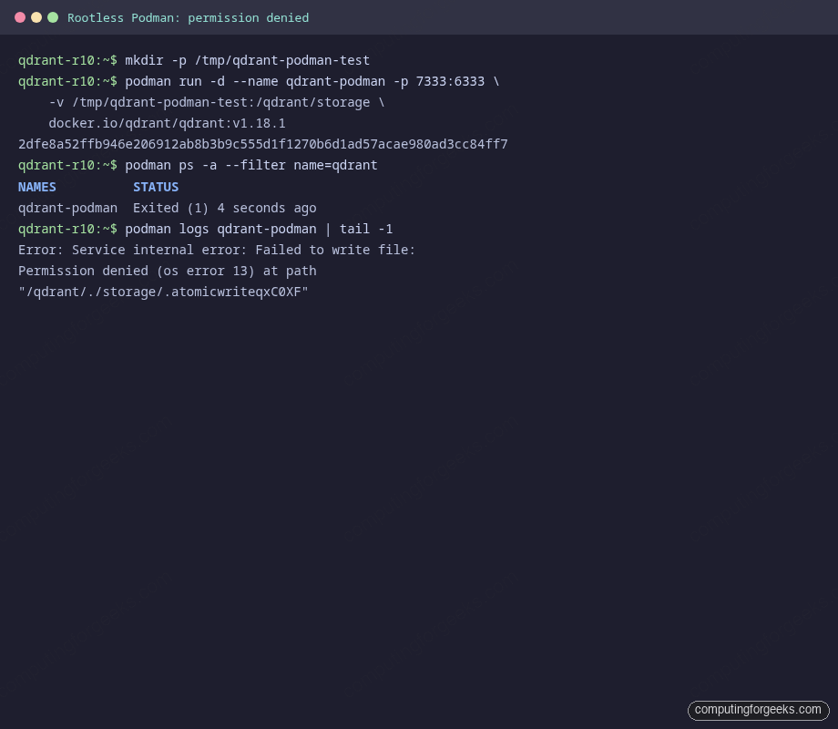Click the title 'Rootless Podman: permission denied'

click(189, 17)
